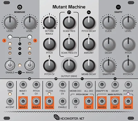Click the loop icon between Enable and Wave2
Screen dimensions: 138x121
point(20,73)
